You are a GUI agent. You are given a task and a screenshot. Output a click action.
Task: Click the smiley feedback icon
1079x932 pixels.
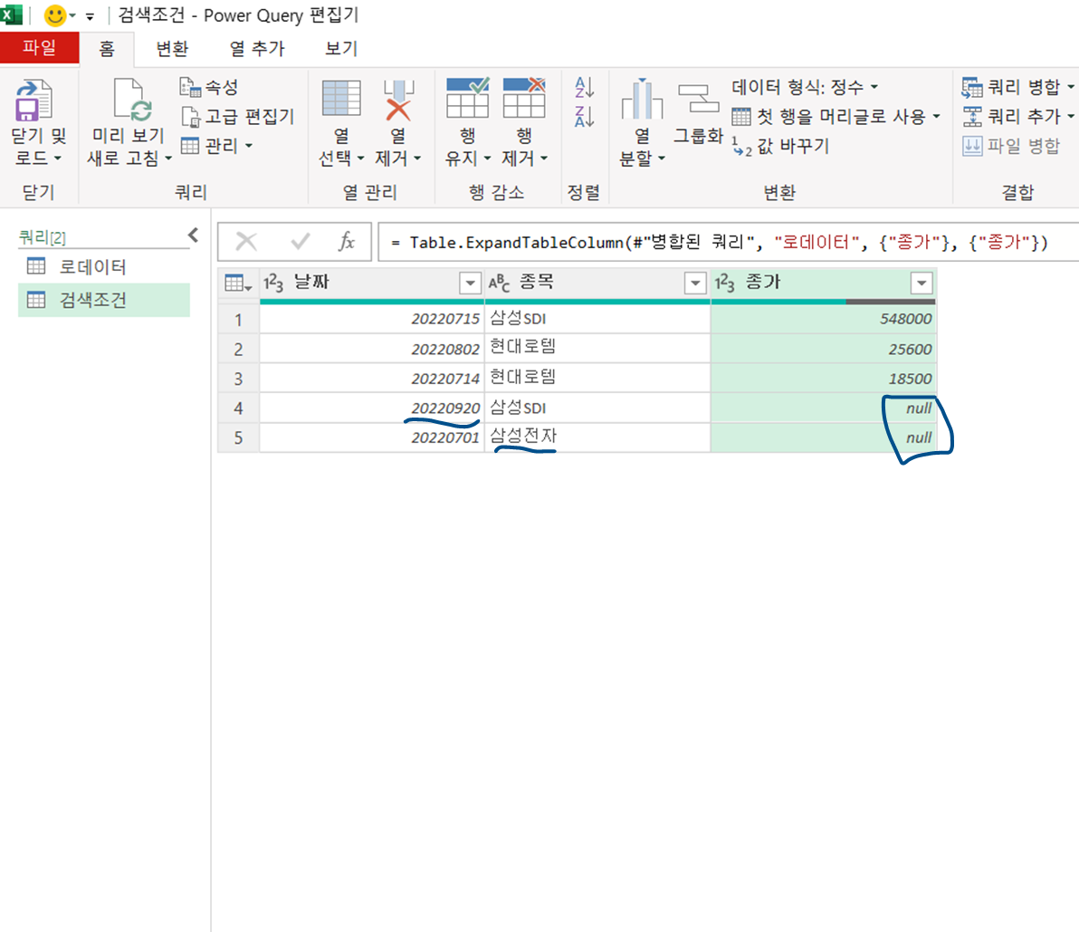pos(54,15)
